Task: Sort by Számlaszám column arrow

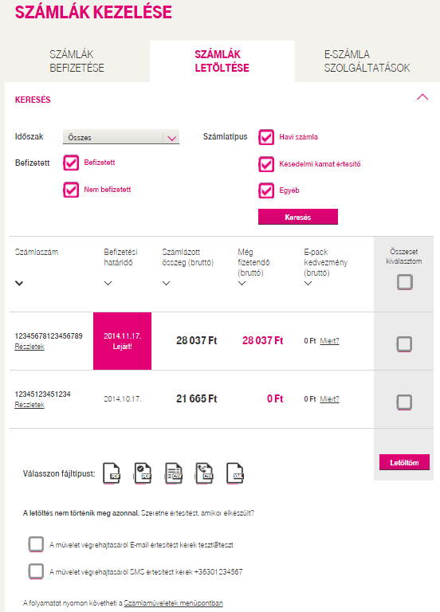Action: point(19,284)
